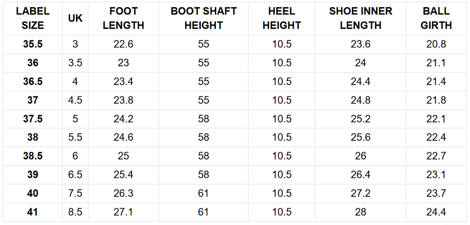
Task: Select shoe inner length 24.8
Action: 360,100
